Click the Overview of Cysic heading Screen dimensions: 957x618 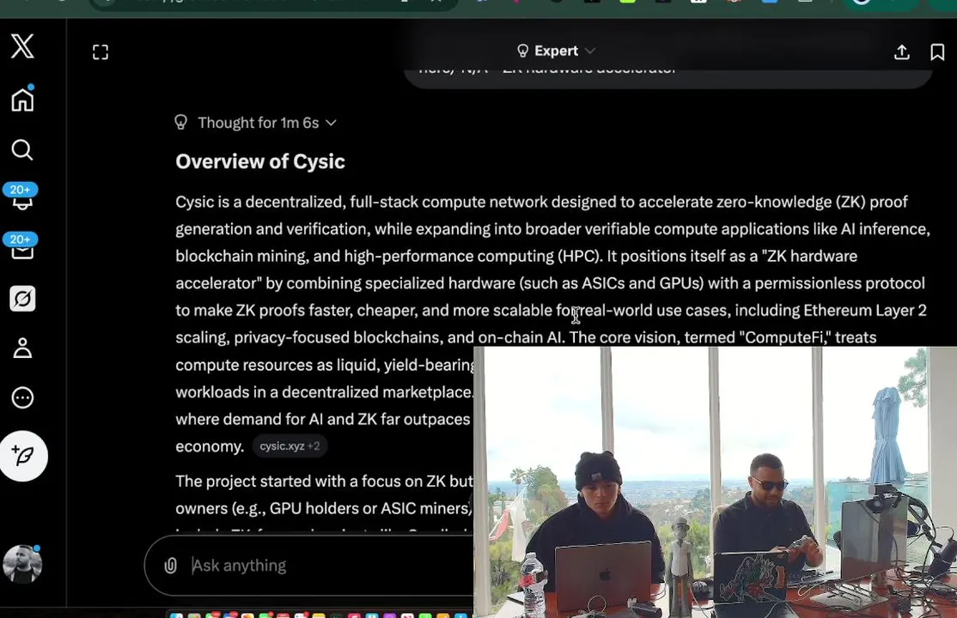260,161
